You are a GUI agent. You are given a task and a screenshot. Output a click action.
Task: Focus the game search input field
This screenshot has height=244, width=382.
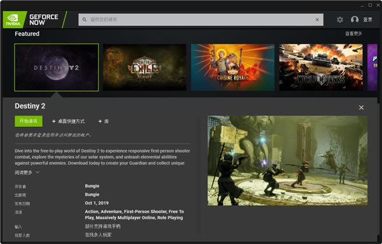tap(201, 20)
